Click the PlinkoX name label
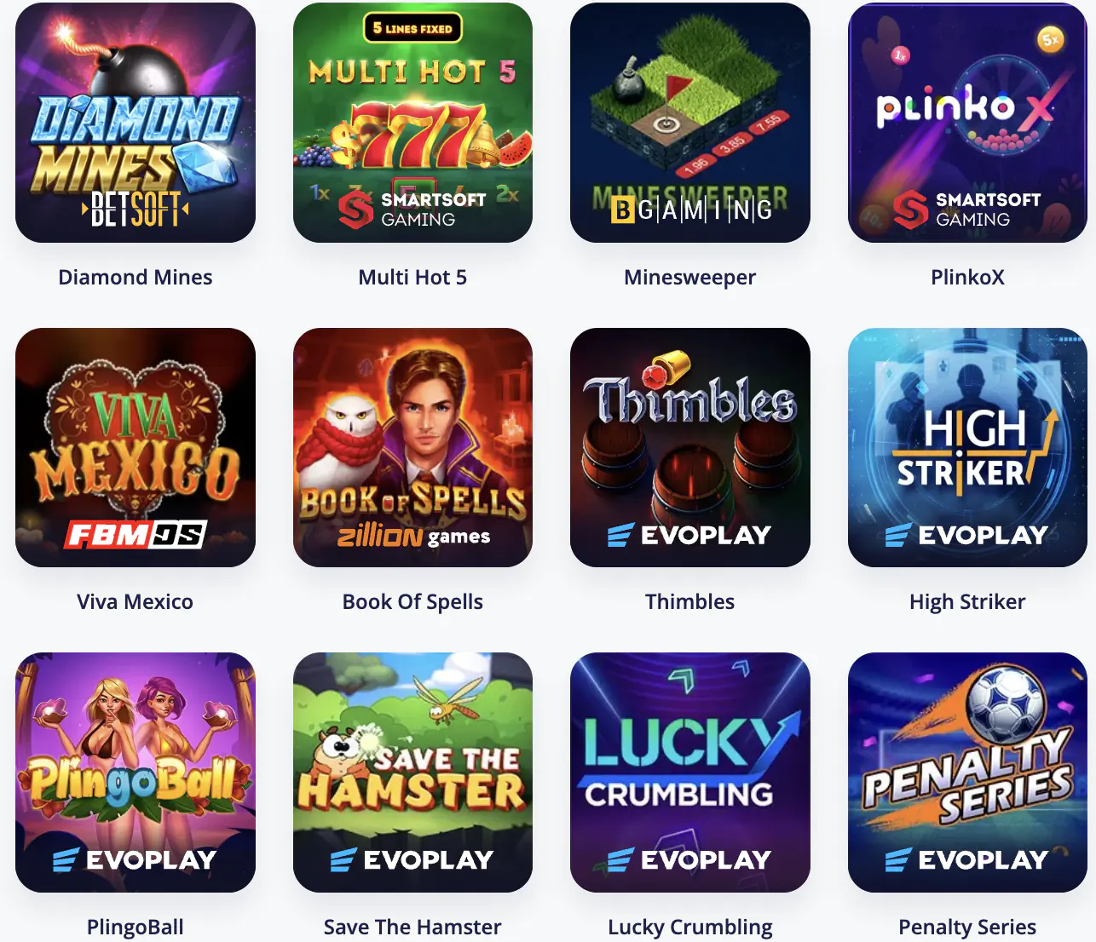The height and width of the screenshot is (942, 1096). (x=967, y=277)
